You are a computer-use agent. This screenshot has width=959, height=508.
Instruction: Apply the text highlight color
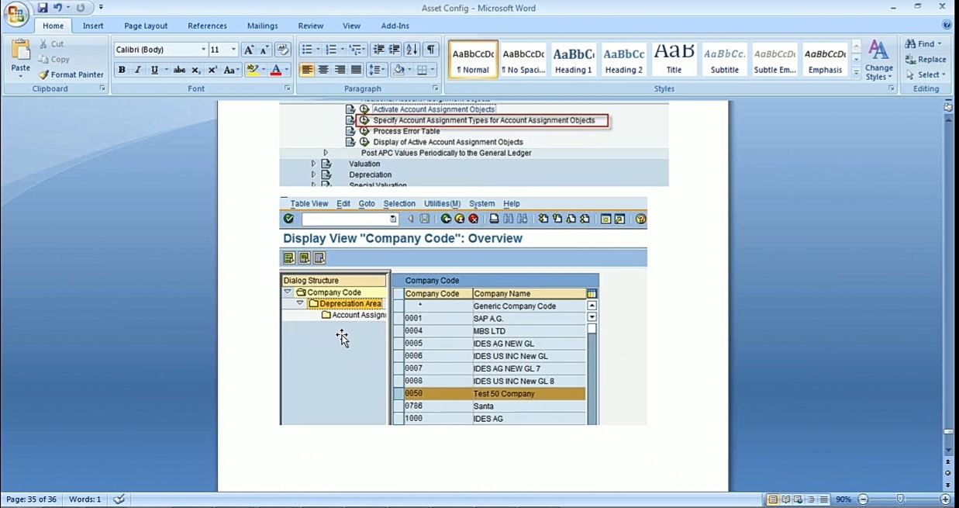(x=251, y=70)
